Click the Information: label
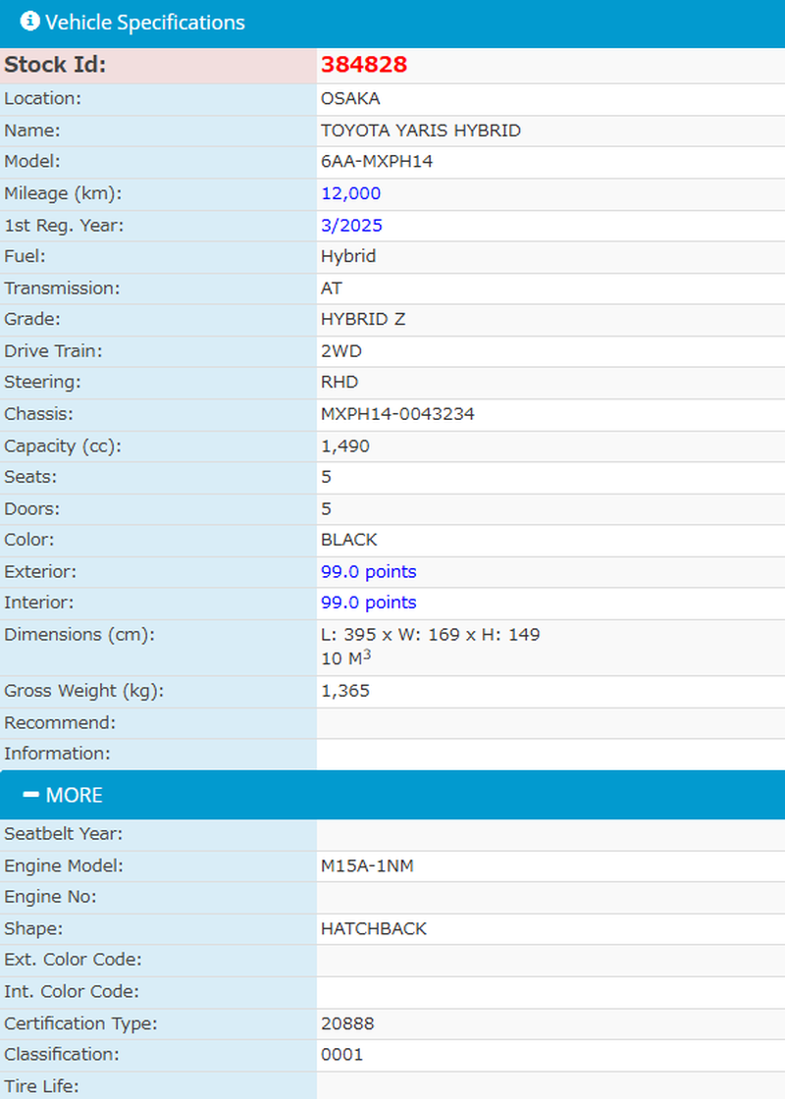Image resolution: width=785 pixels, height=1099 pixels. coord(58,754)
